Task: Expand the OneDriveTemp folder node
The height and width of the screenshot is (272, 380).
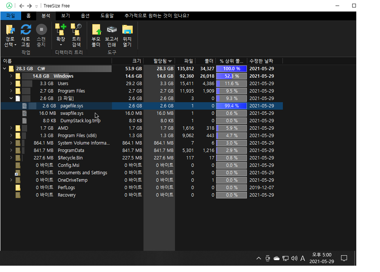Action: point(11,180)
